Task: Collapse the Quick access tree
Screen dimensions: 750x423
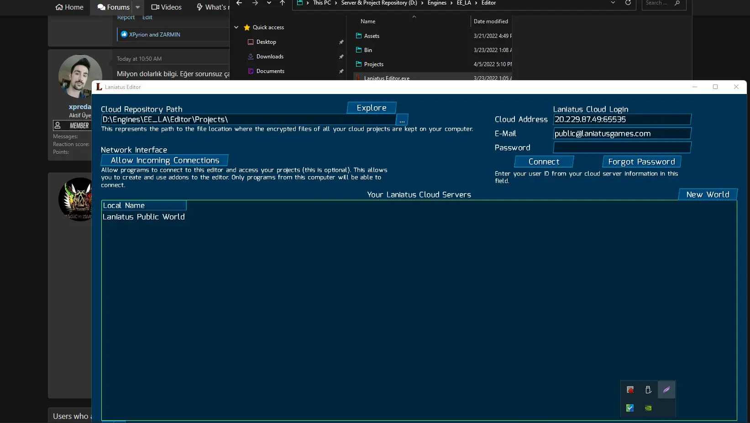Action: (x=236, y=27)
